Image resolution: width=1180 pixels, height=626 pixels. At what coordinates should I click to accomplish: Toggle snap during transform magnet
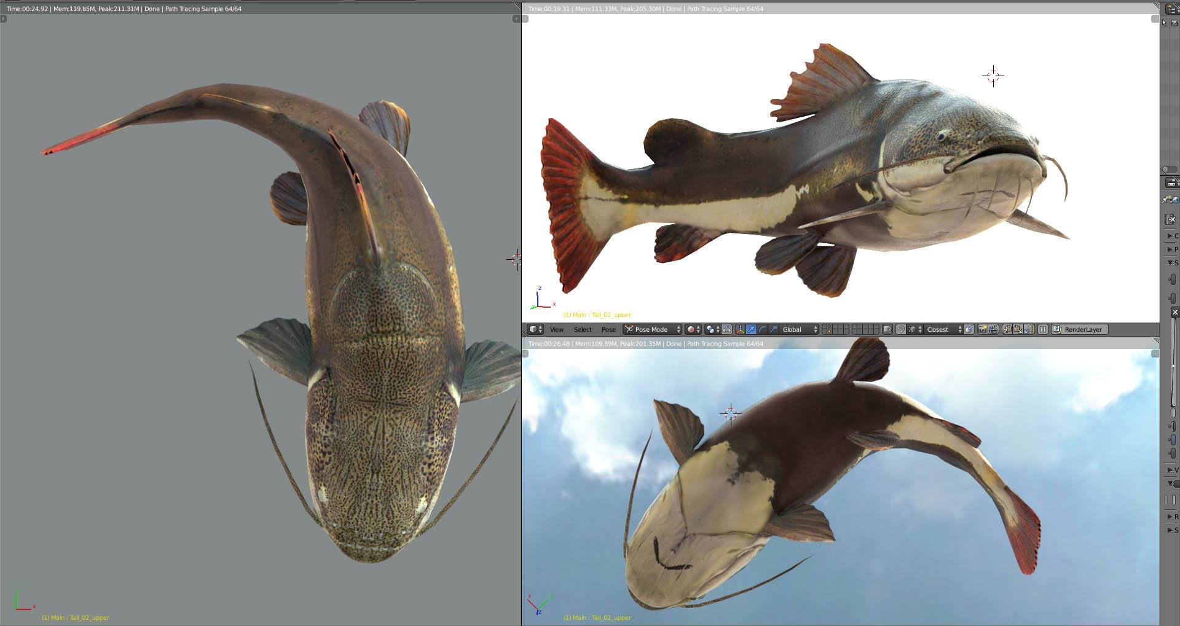click(900, 329)
